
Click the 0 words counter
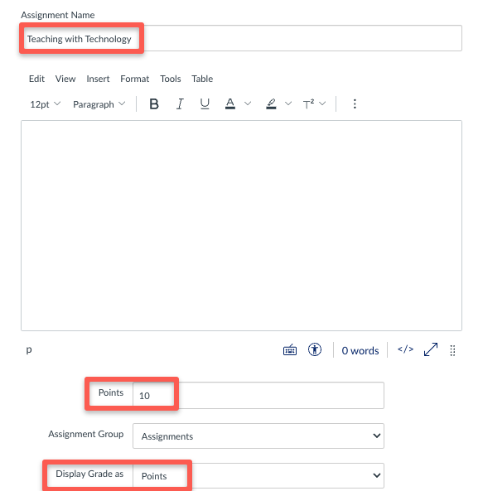tap(360, 351)
